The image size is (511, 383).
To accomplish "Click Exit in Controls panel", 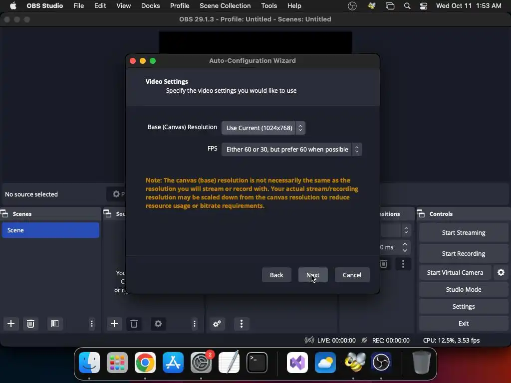I will [x=464, y=323].
